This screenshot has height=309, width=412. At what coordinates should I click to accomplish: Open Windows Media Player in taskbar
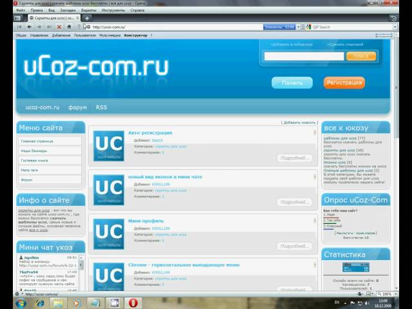(77, 303)
